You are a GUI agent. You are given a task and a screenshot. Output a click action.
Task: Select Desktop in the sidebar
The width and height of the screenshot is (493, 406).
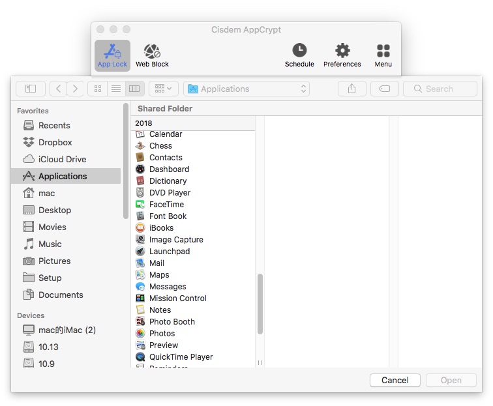click(66, 210)
